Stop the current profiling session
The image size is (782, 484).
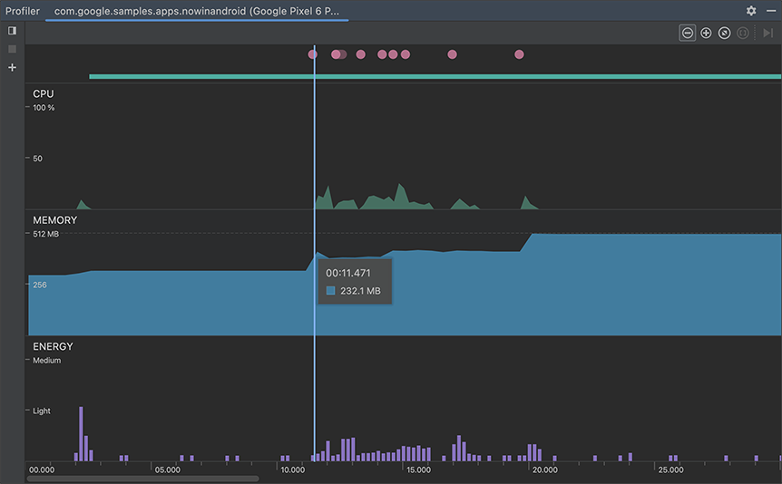(x=12, y=49)
